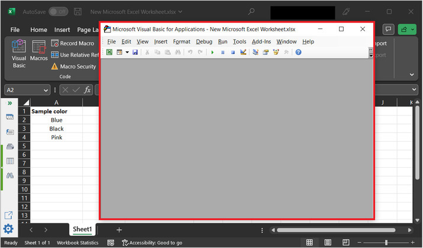Open Excel Home tab
The height and width of the screenshot is (248, 423).
38,30
